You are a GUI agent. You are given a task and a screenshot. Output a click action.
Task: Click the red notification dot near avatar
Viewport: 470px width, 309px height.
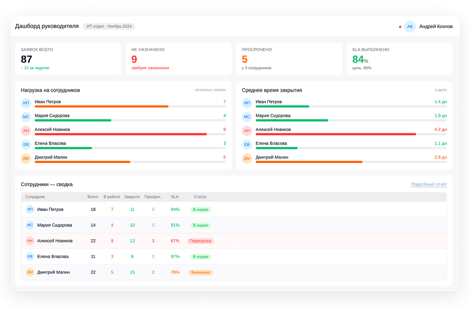400,27
